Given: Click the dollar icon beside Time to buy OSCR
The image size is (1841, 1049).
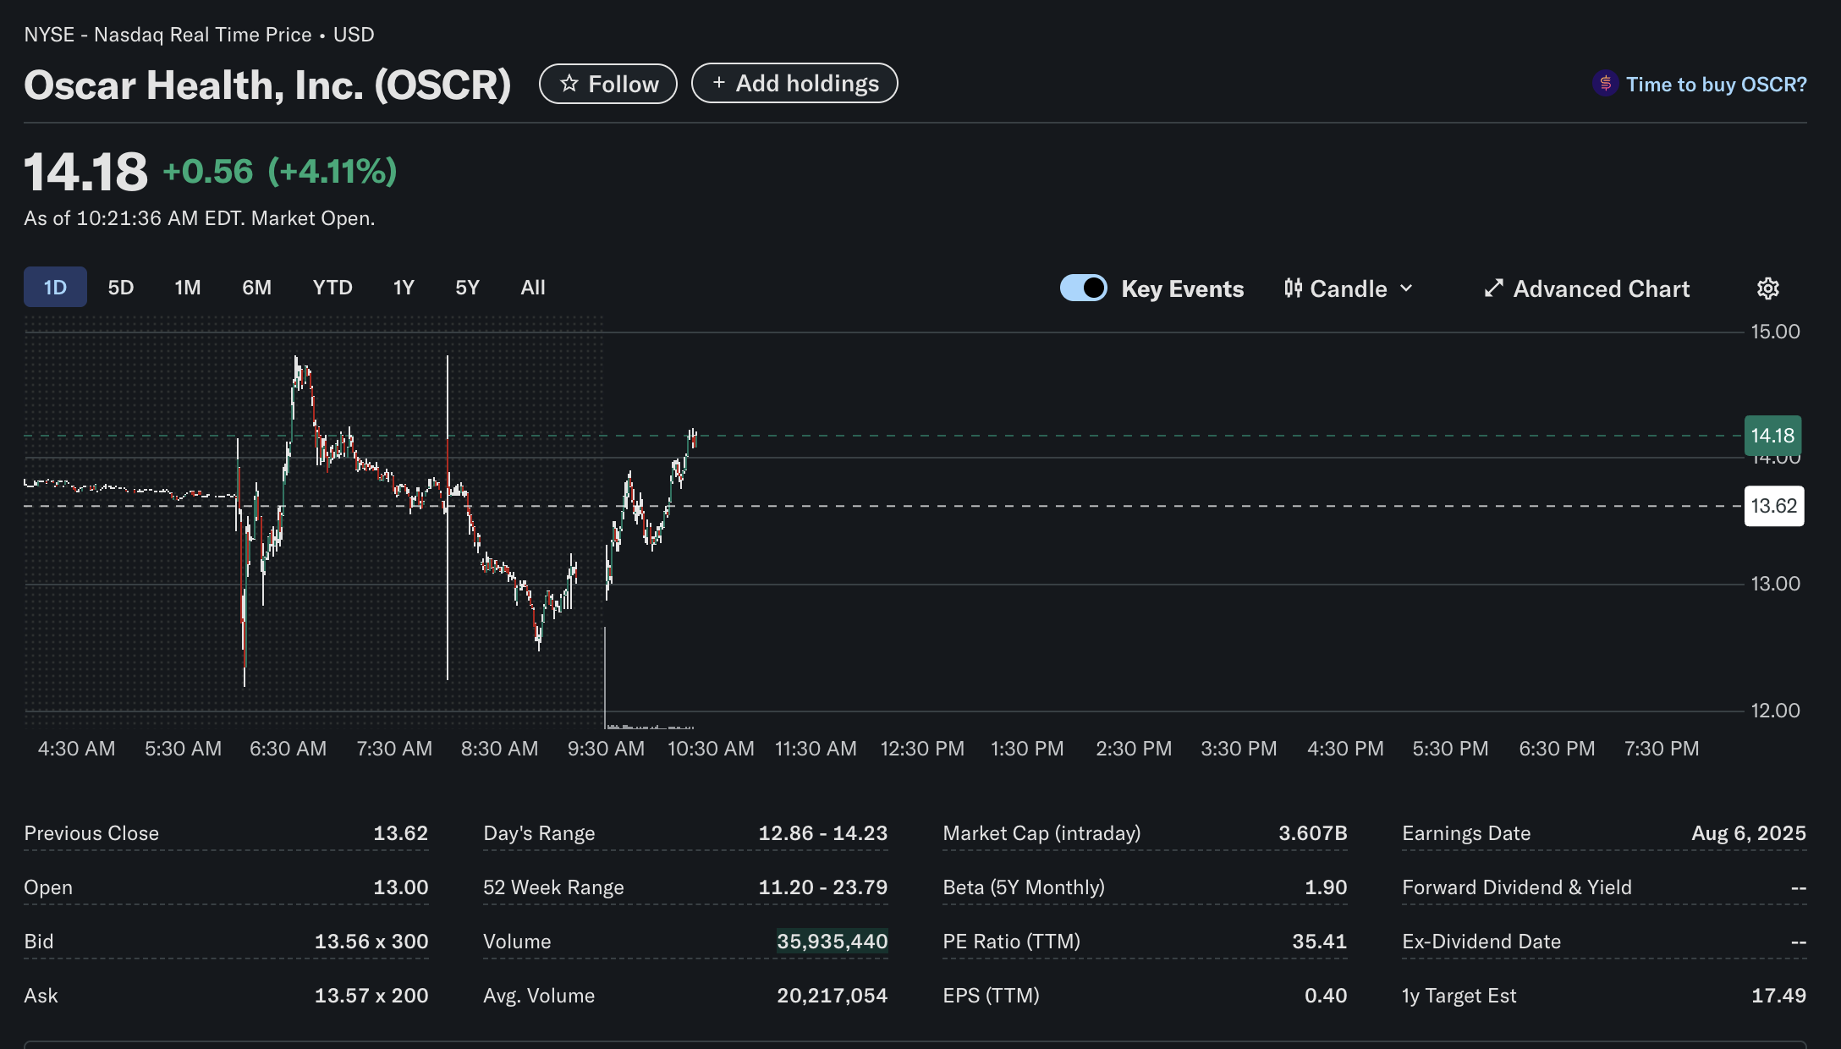Looking at the screenshot, I should [1605, 84].
